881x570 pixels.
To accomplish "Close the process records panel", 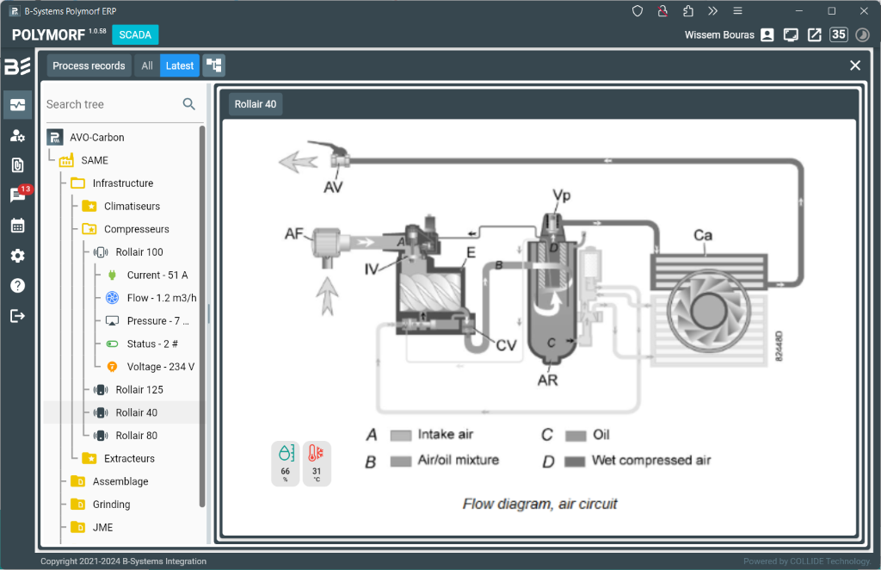I will [855, 65].
